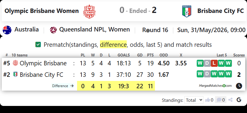Click the share icon
Viewport: 247px width, 113px height.
pyautogui.click(x=231, y=100)
